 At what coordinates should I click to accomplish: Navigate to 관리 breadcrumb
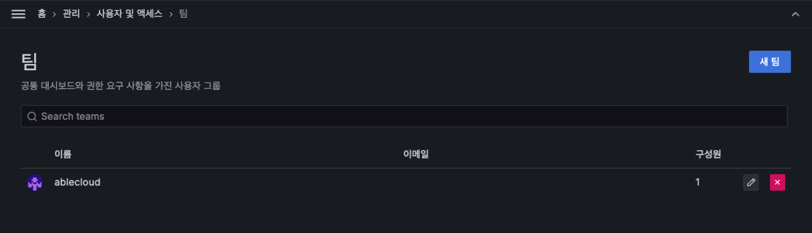(71, 13)
